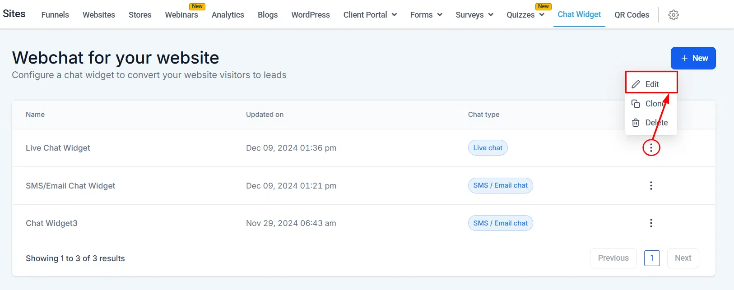734x290 pixels.
Task: Click the date Dec 09, 2024 01:21 pm
Action: [291, 186]
